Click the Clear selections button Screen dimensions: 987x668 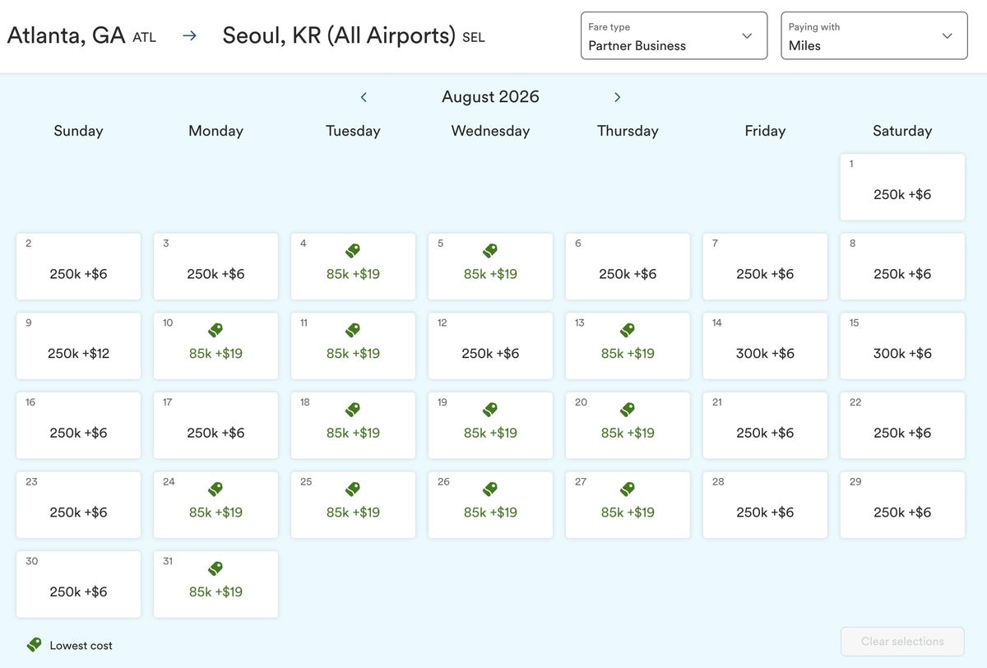click(x=902, y=641)
